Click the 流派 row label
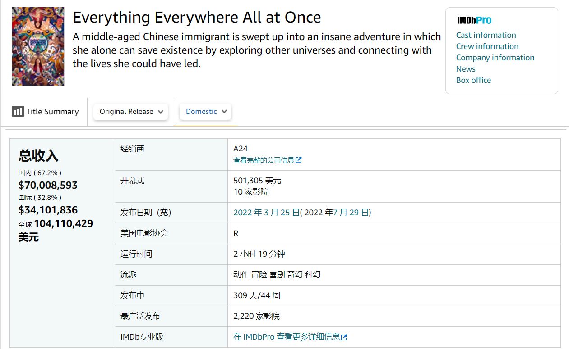569x349 pixels. point(129,275)
